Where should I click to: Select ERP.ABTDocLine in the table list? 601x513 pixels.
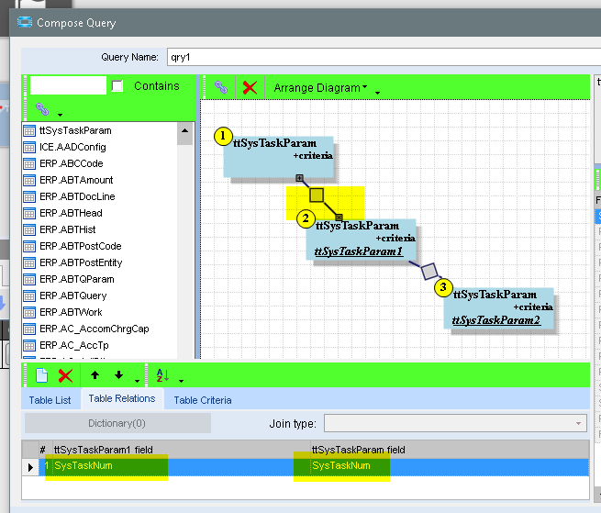77,196
